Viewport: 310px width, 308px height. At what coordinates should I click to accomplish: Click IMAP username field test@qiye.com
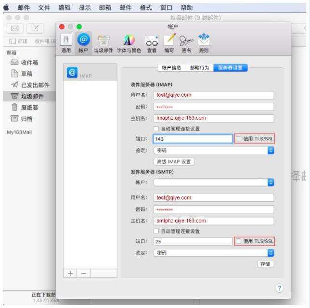(x=214, y=95)
